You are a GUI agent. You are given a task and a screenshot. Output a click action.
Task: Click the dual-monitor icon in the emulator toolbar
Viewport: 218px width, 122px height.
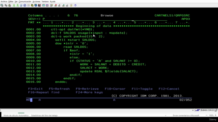coord(2,5)
